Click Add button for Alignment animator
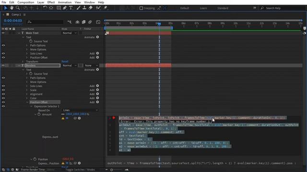The image size is (307, 172). point(97,94)
